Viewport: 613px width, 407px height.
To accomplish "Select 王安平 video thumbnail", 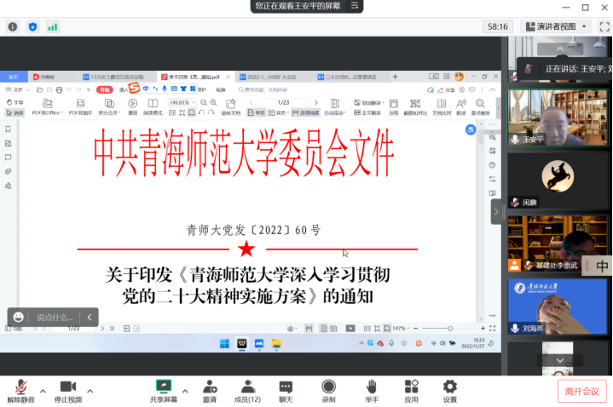I will [558, 118].
